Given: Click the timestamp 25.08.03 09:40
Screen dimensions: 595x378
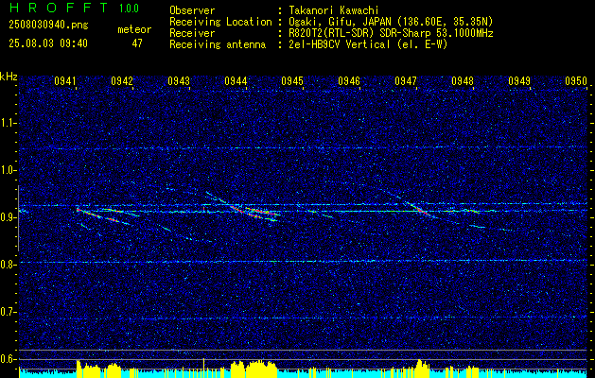Looking at the screenshot, I should (48, 43).
